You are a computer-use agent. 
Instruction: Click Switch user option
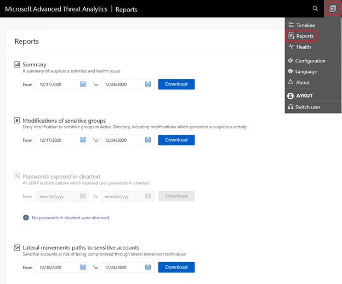click(307, 107)
